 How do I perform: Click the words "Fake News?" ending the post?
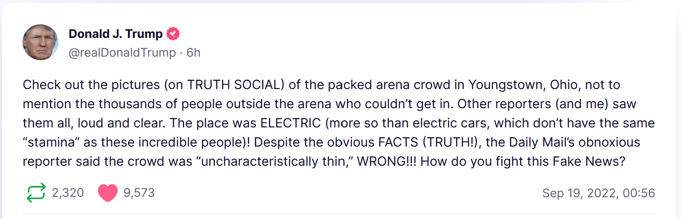[589, 161]
